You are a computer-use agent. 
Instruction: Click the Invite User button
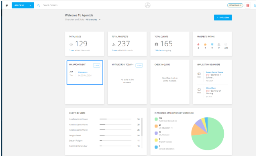tap(223, 18)
